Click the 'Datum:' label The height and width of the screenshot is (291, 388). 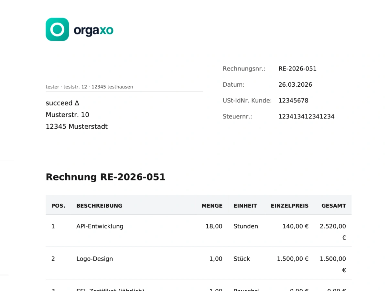click(233, 85)
